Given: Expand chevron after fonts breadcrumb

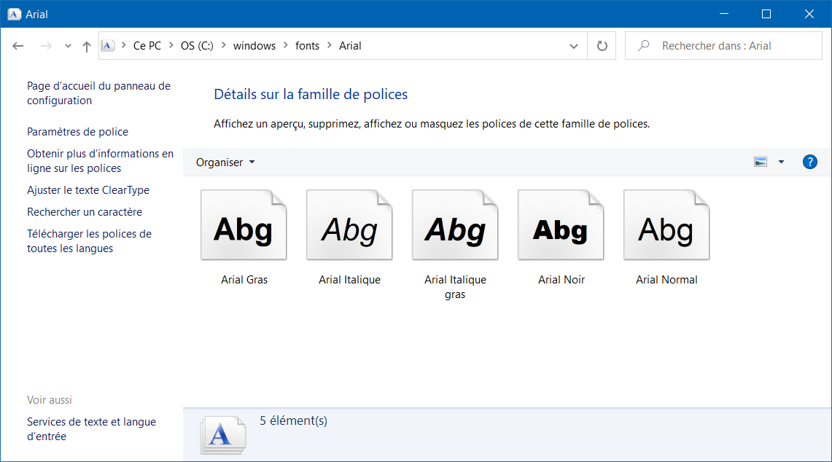Looking at the screenshot, I should pyautogui.click(x=329, y=46).
